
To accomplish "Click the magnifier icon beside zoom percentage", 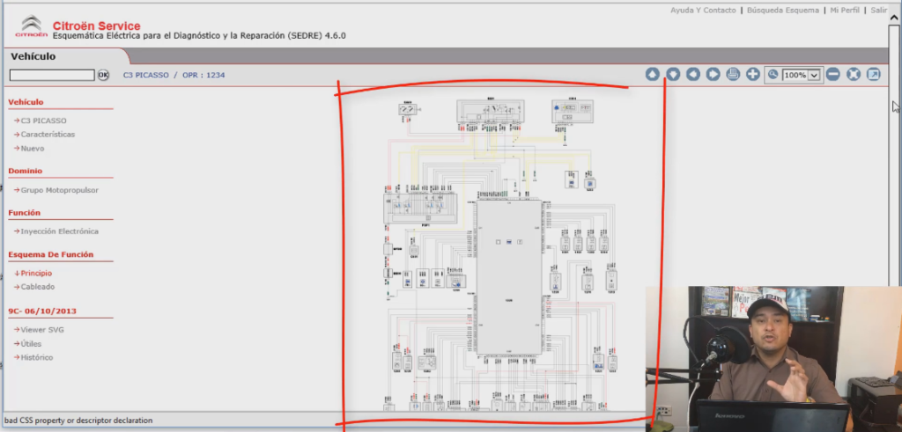I will click(x=773, y=75).
